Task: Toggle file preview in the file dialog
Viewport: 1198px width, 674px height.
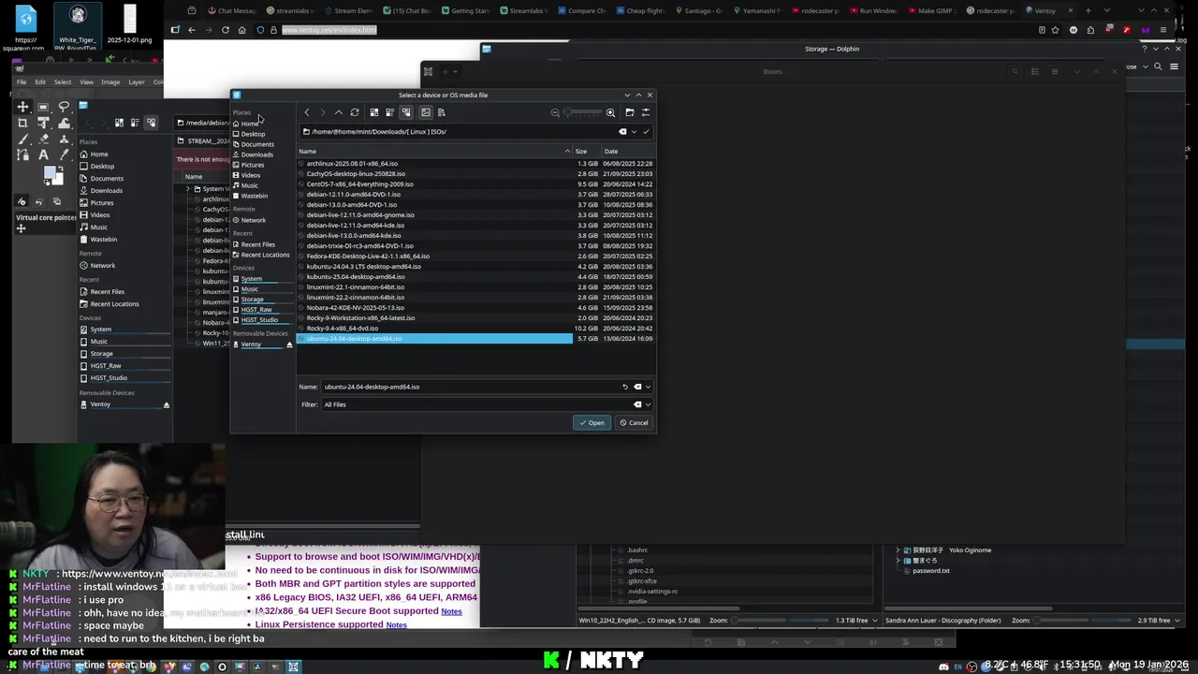Action: [x=425, y=112]
